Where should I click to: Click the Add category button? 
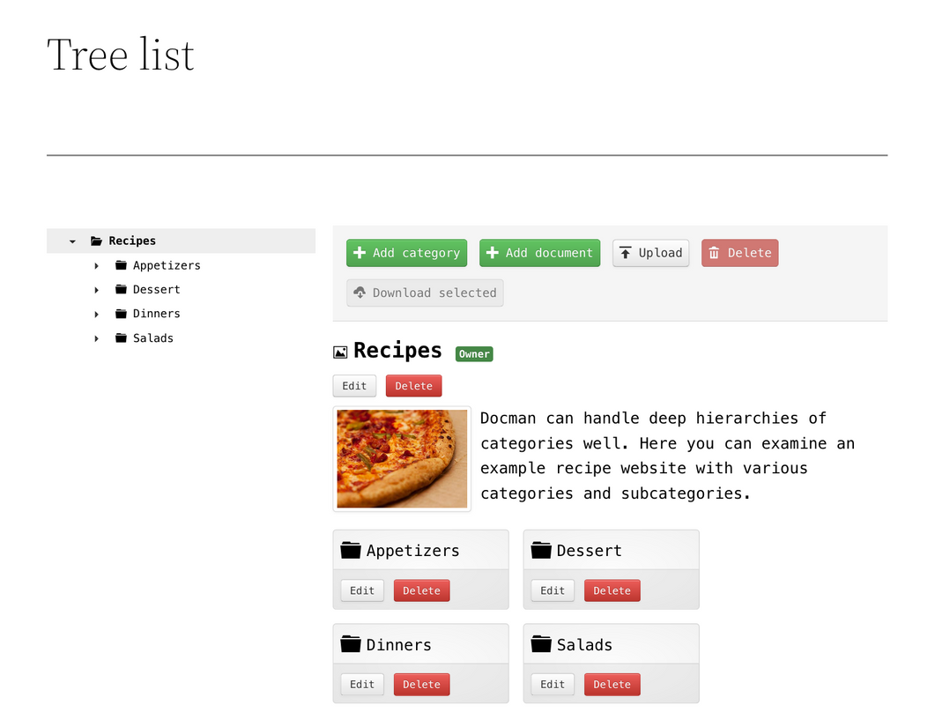pyautogui.click(x=406, y=253)
